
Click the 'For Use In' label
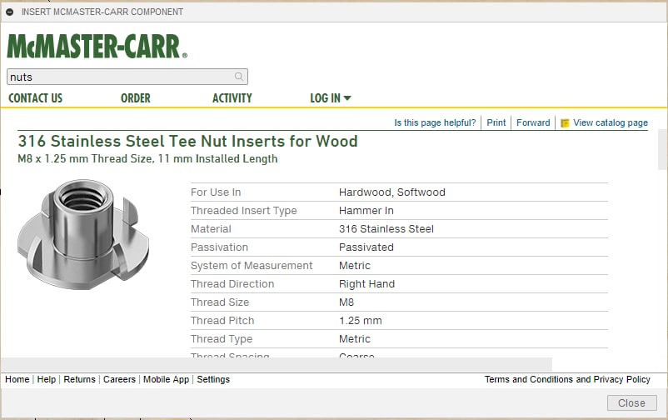pyautogui.click(x=216, y=192)
